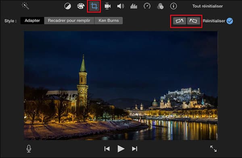Select Recadrer pour remplir style

tap(69, 21)
